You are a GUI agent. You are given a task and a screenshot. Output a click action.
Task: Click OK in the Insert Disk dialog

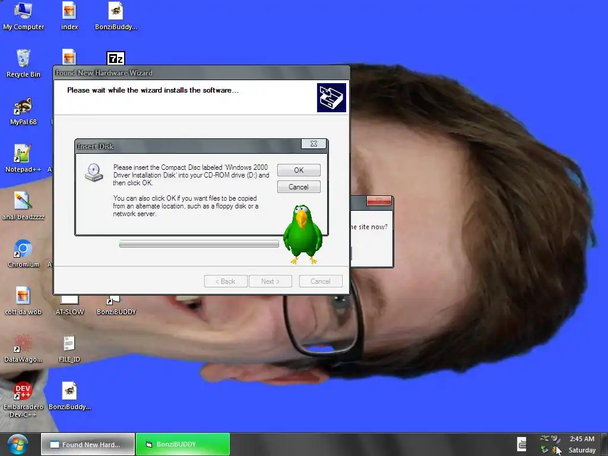point(299,170)
